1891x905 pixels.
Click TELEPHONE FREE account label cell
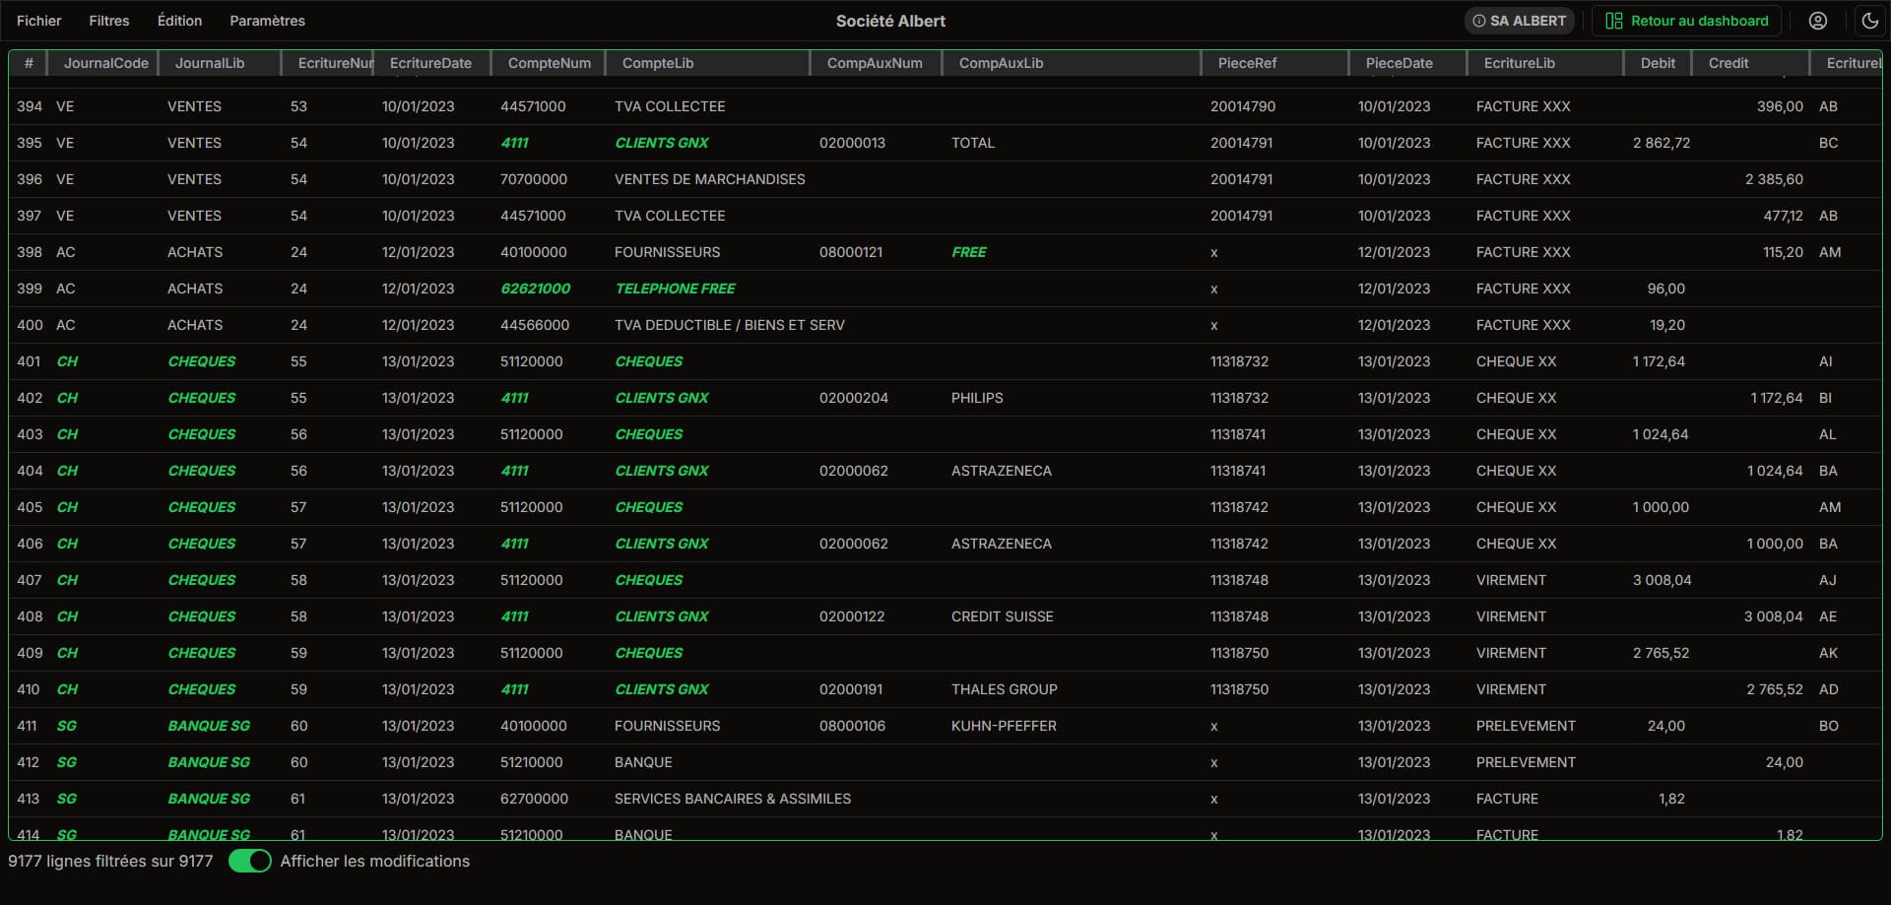click(675, 289)
